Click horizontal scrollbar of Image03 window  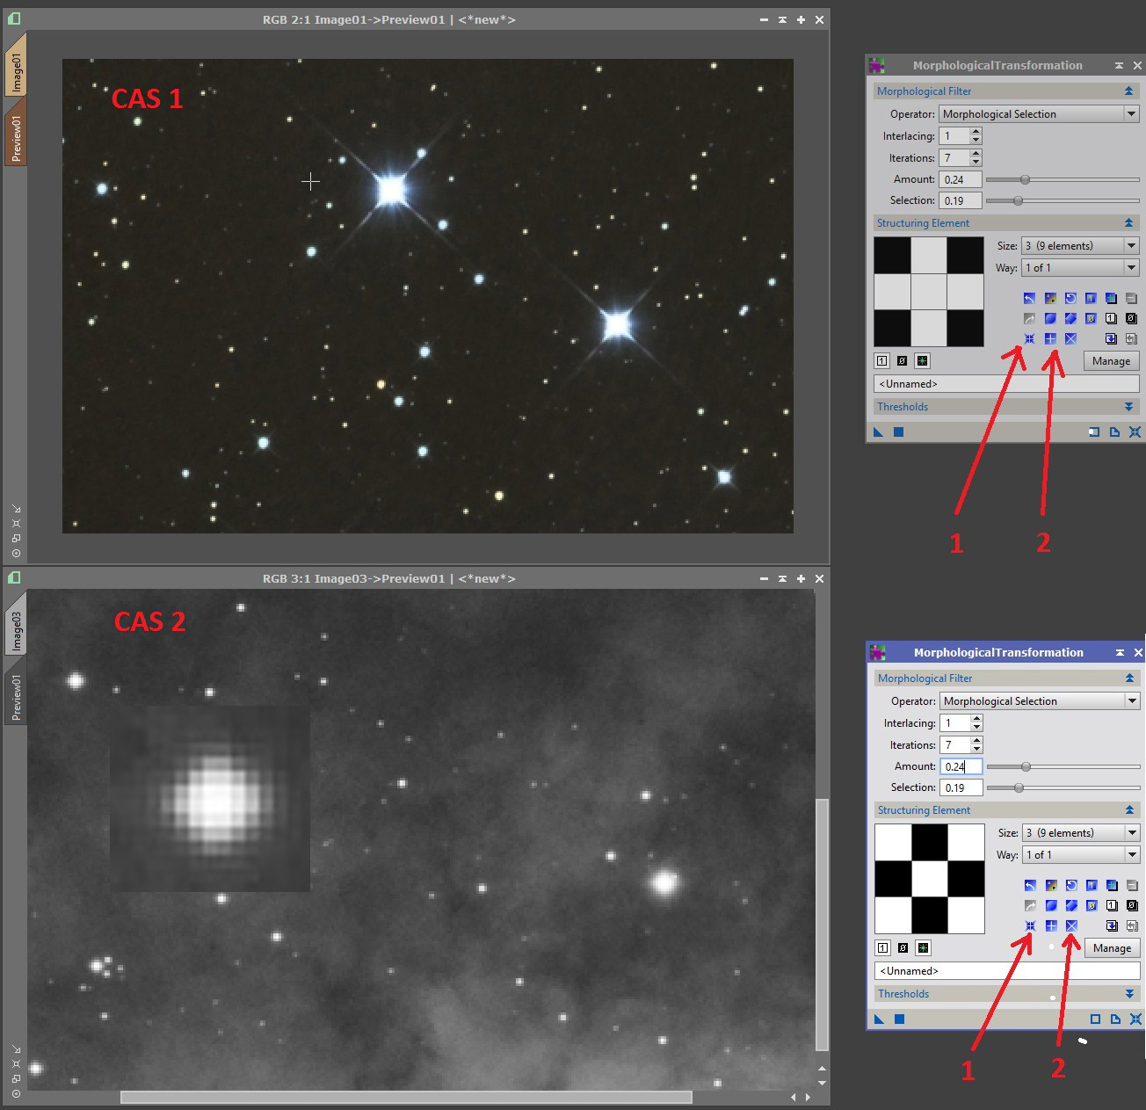point(406,1097)
